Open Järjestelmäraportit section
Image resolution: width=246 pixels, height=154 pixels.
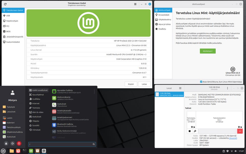13,37
